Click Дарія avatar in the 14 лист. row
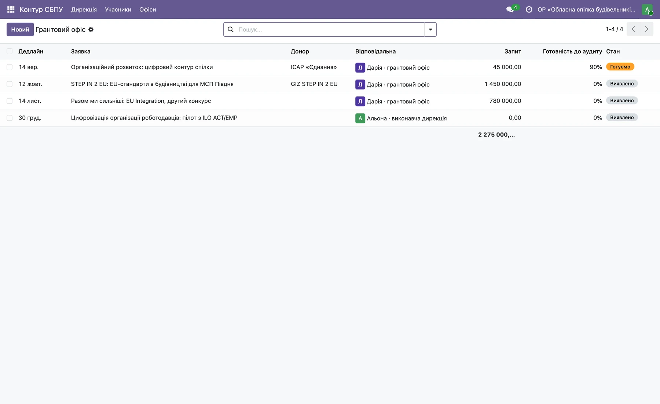This screenshot has width=660, height=404. [x=360, y=101]
